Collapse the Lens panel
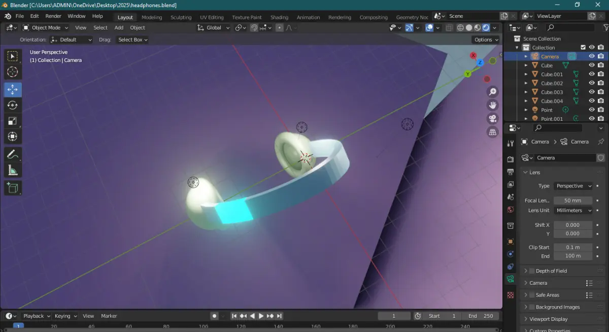Viewport: 609px width, 332px height. [534, 173]
